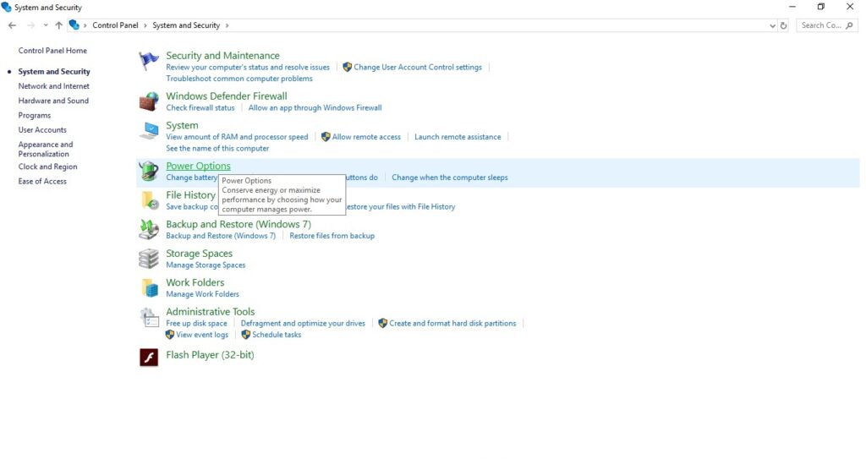
Task: Open the Windows Defender Firewall brick wall icon
Action: (149, 101)
